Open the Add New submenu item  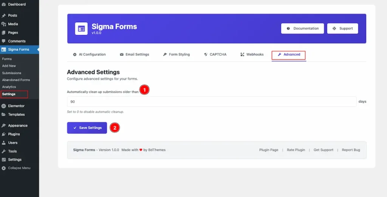click(x=9, y=66)
